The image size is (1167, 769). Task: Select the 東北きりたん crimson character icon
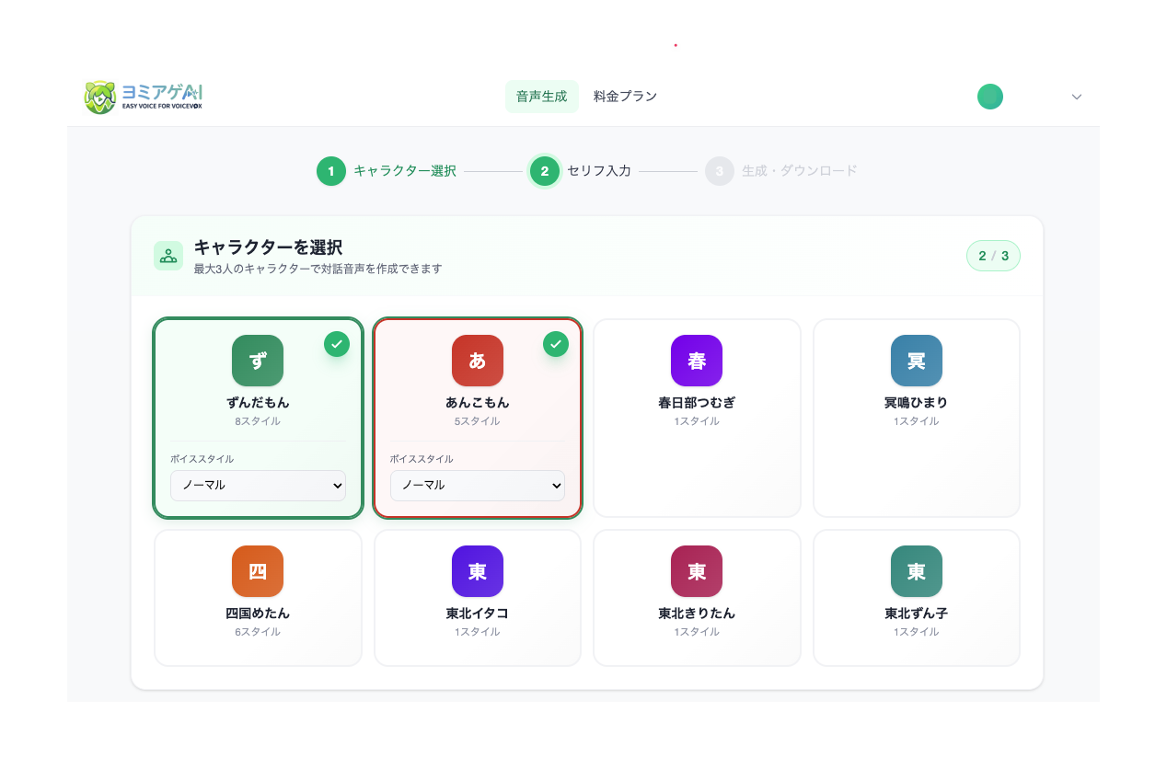697,571
